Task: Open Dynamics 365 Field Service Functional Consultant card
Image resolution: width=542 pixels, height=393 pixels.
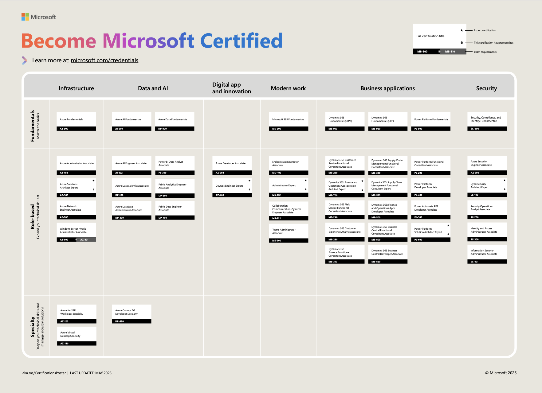Action: (x=345, y=210)
